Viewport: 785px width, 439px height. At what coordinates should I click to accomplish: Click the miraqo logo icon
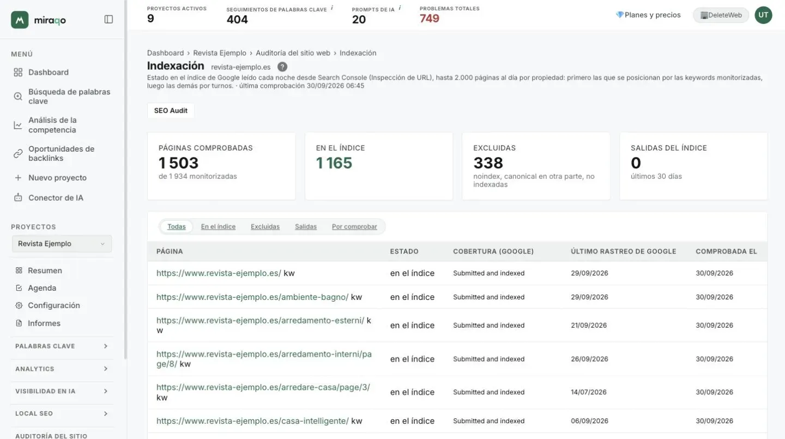[x=20, y=20]
